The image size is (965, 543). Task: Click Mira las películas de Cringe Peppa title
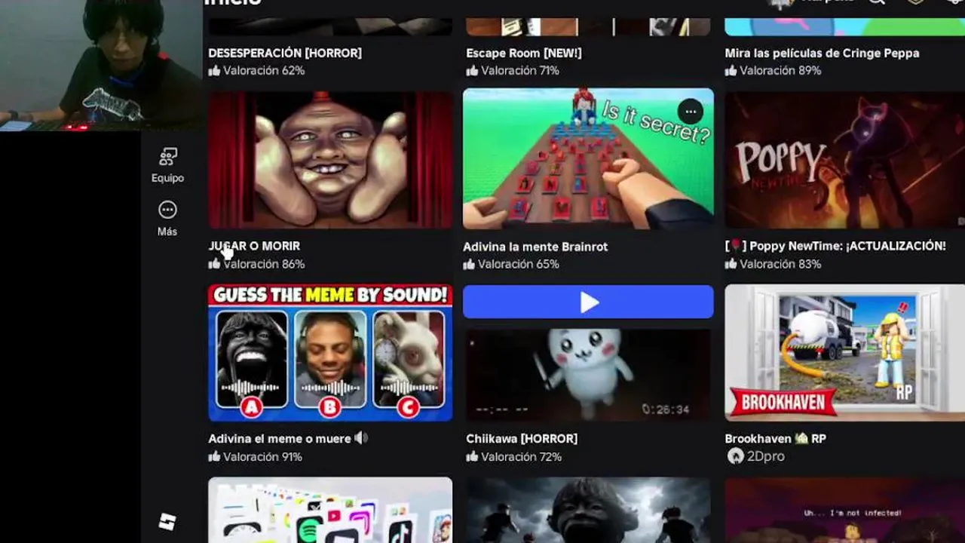pos(822,53)
